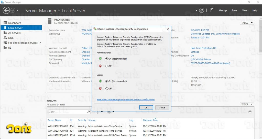This screenshot has height=139, width=262.
Task: Cancel the IE ESC dialog
Action: [162, 107]
